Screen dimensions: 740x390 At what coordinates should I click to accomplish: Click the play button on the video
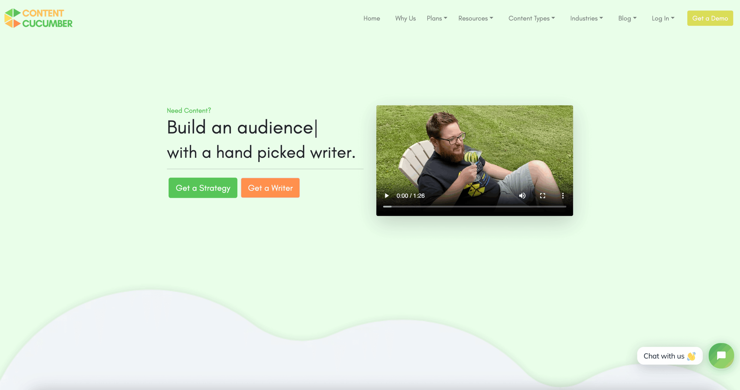(387, 195)
